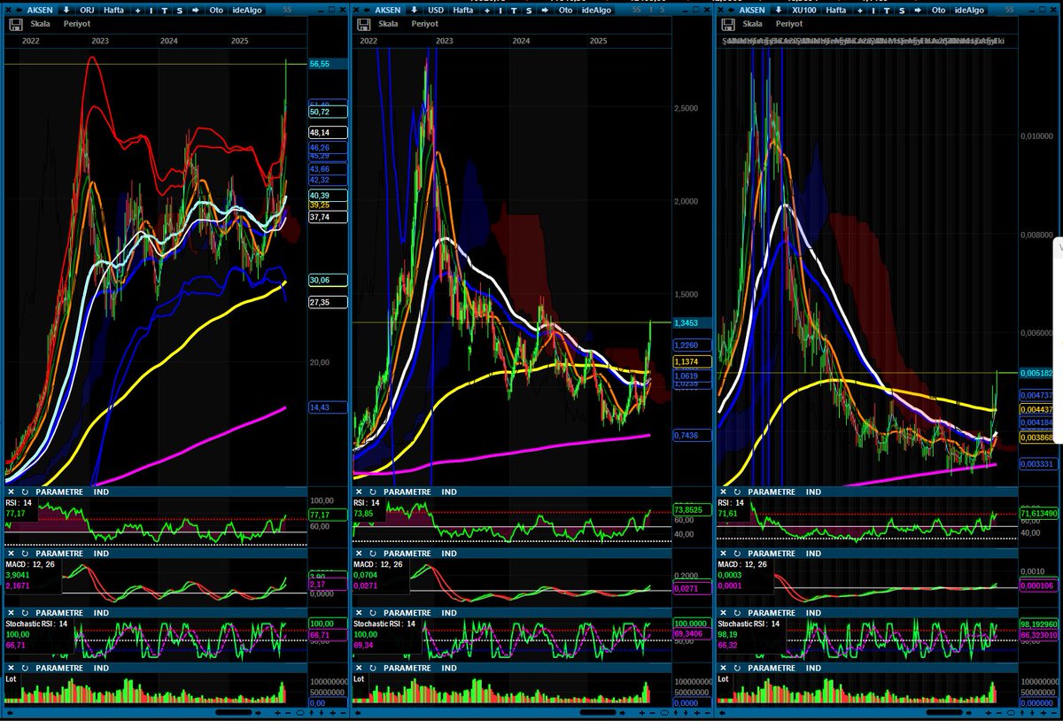Save the ORJ chart using the floppy icon
The image size is (1063, 721).
pos(15,24)
